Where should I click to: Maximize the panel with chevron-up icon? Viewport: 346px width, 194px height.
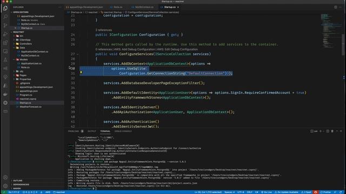click(337, 131)
